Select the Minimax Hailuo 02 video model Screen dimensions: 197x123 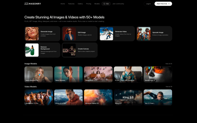click(98, 97)
